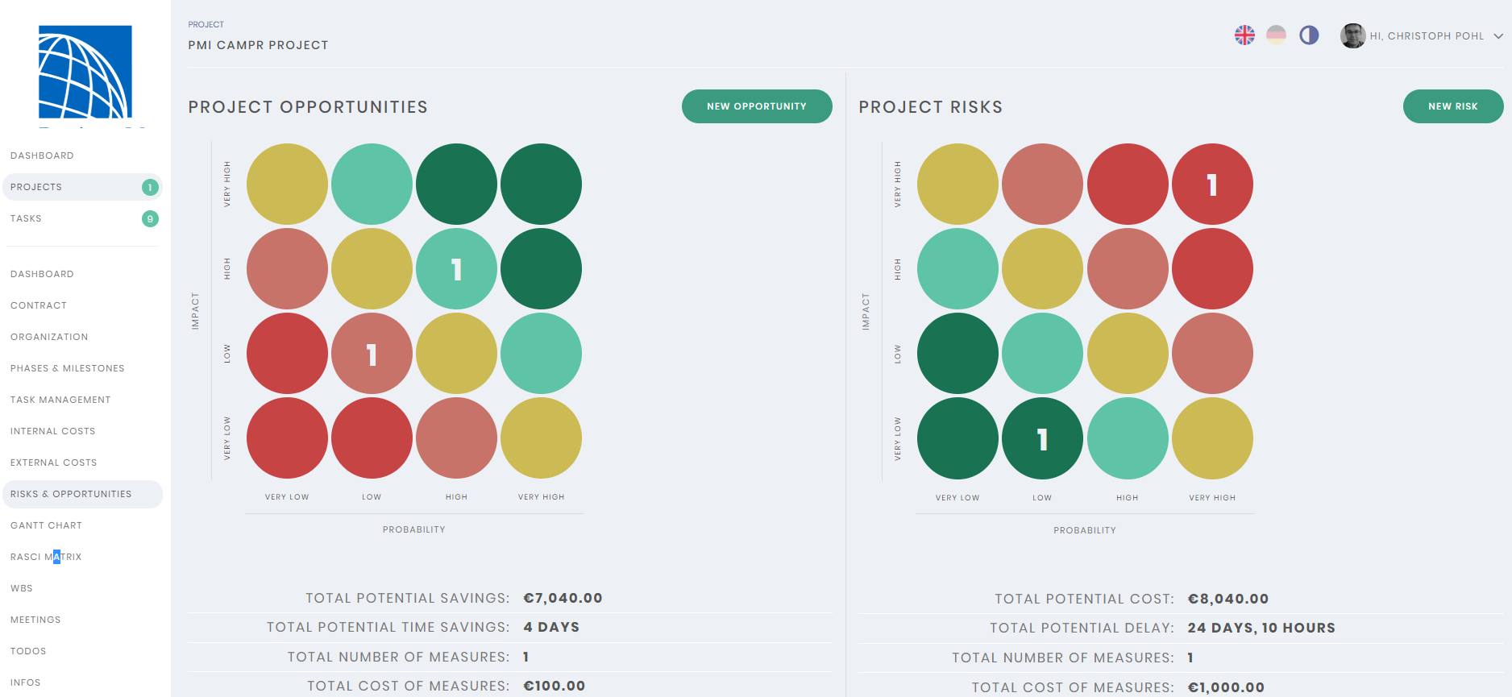Screen dimensions: 1512x697
Task: Open the Phases & Milestones page
Action: pyautogui.click(x=68, y=368)
